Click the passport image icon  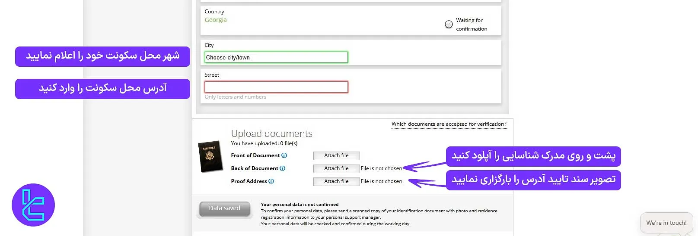(x=210, y=156)
